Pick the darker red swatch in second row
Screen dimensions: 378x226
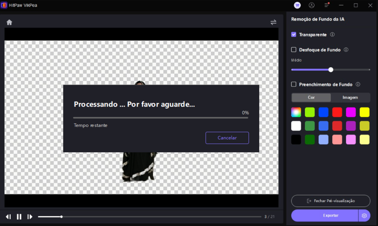click(x=337, y=126)
